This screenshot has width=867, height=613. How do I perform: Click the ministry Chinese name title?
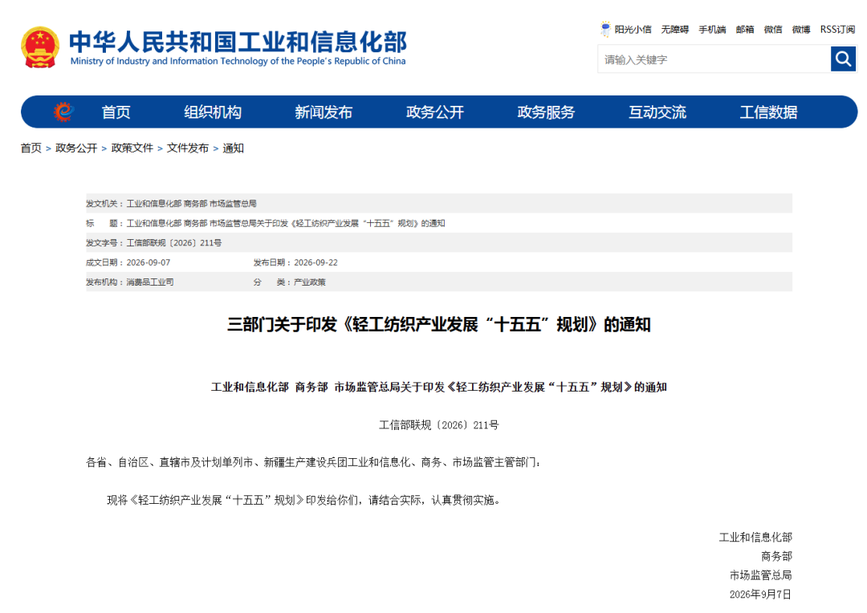pyautogui.click(x=238, y=42)
